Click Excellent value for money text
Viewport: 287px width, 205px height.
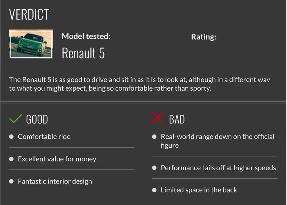point(57,159)
